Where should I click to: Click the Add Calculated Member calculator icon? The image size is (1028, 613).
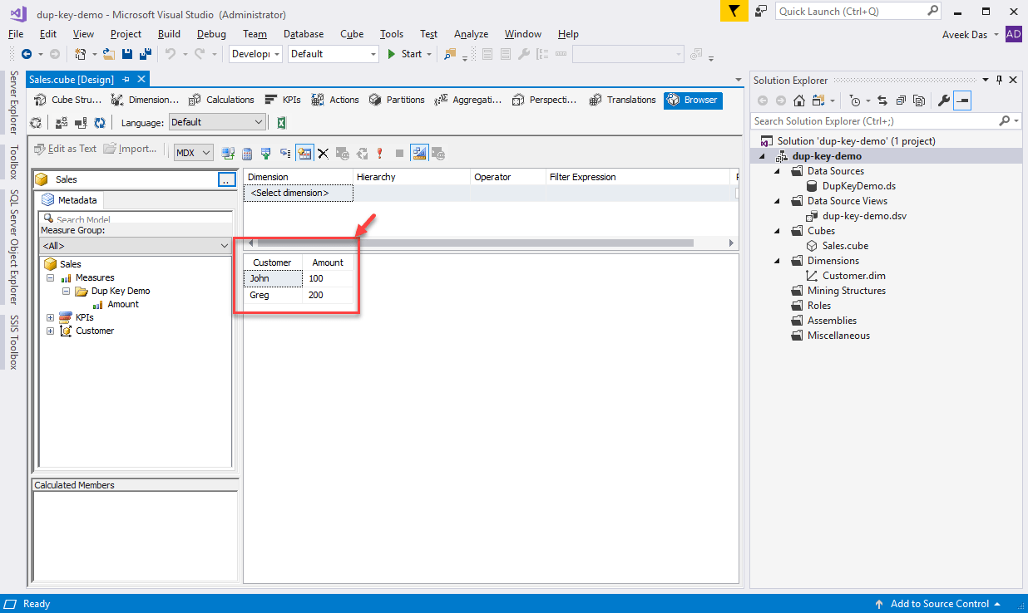tap(247, 154)
